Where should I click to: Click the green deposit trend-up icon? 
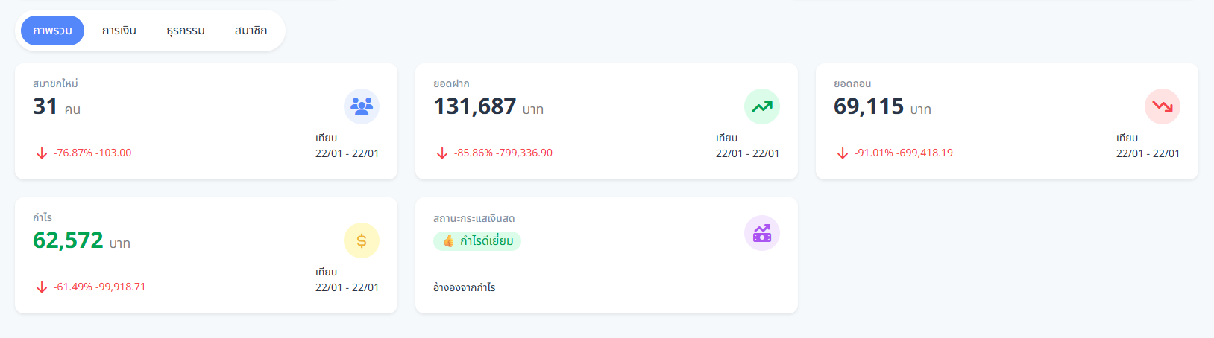762,106
